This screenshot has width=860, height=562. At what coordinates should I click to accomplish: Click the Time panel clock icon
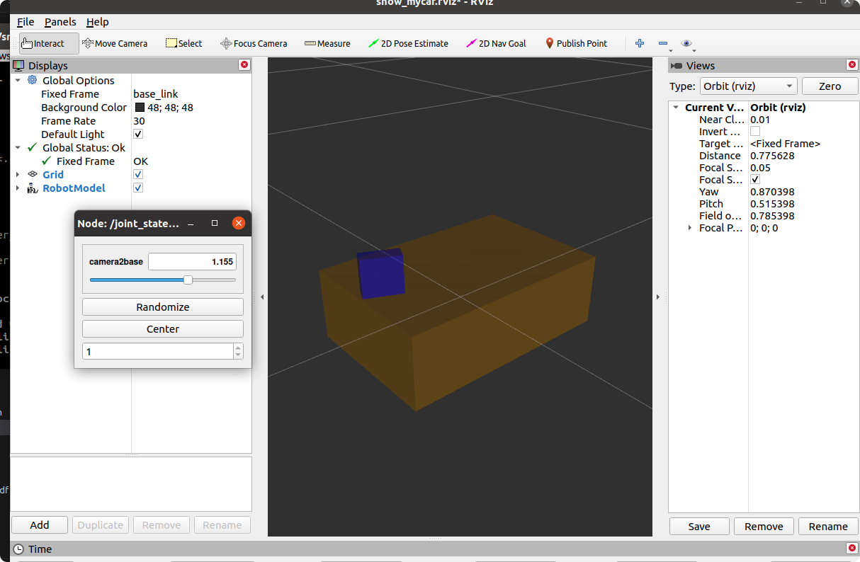[19, 549]
